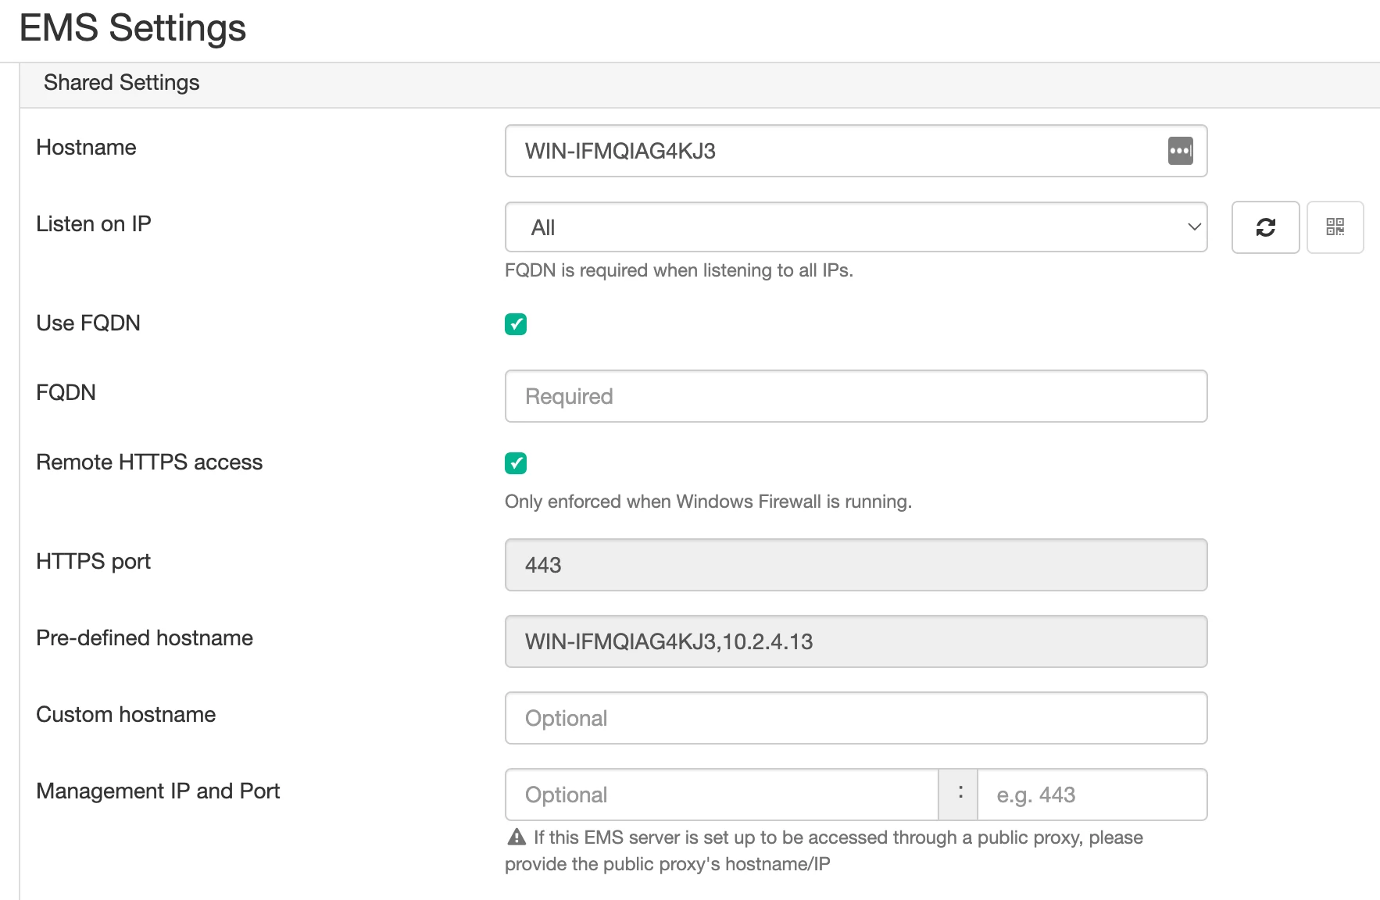Click the colon separator between IP and port
Viewport: 1380px width, 900px height.
(959, 795)
